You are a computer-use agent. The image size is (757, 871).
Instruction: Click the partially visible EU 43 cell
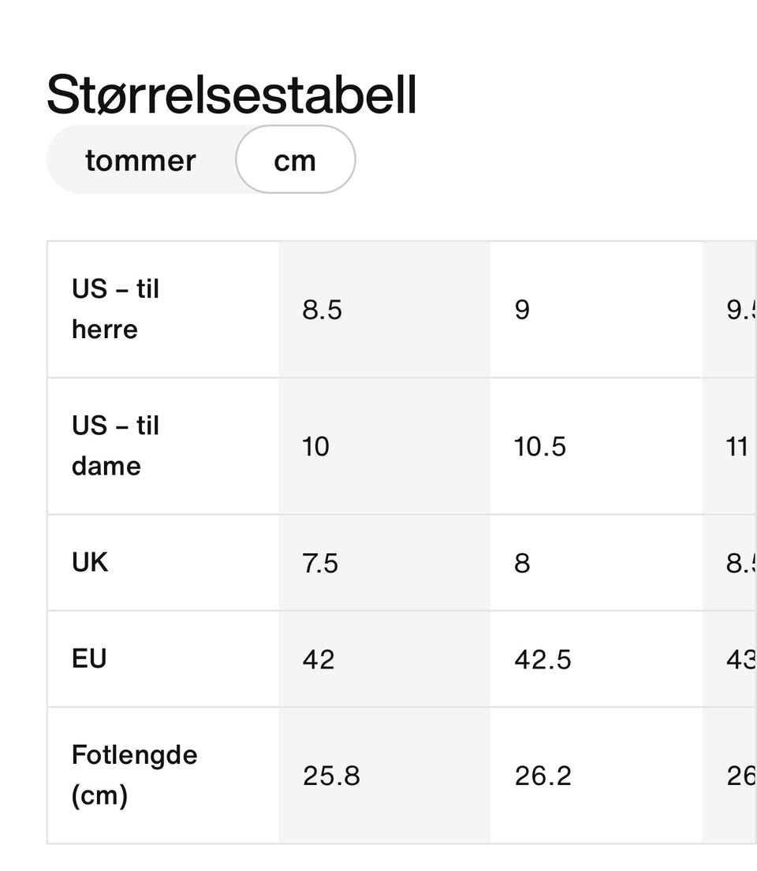[740, 659]
